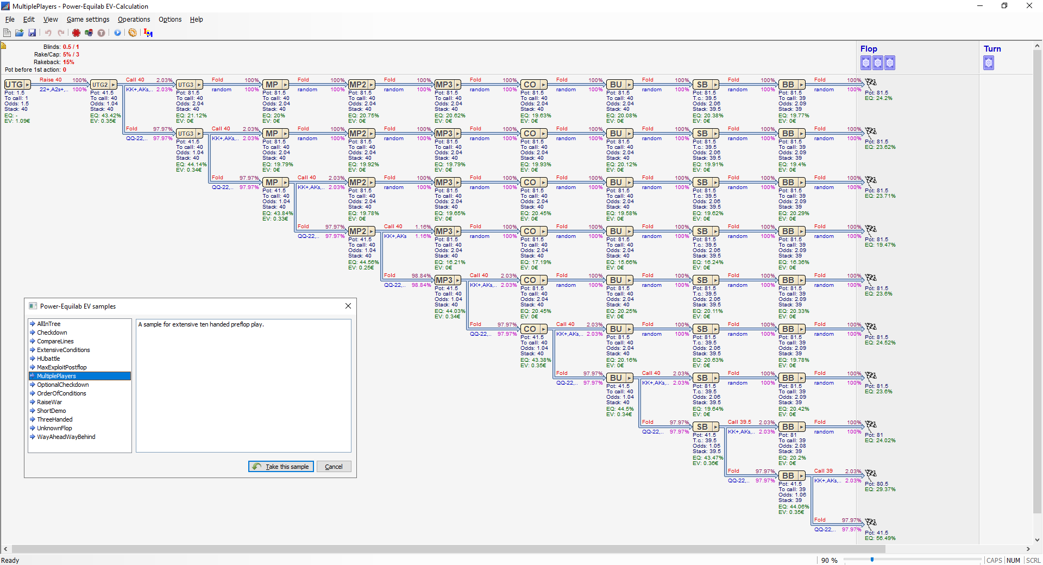The image size is (1043, 565).
Task: Click the Redo arrow in the toolbar
Action: click(x=61, y=33)
